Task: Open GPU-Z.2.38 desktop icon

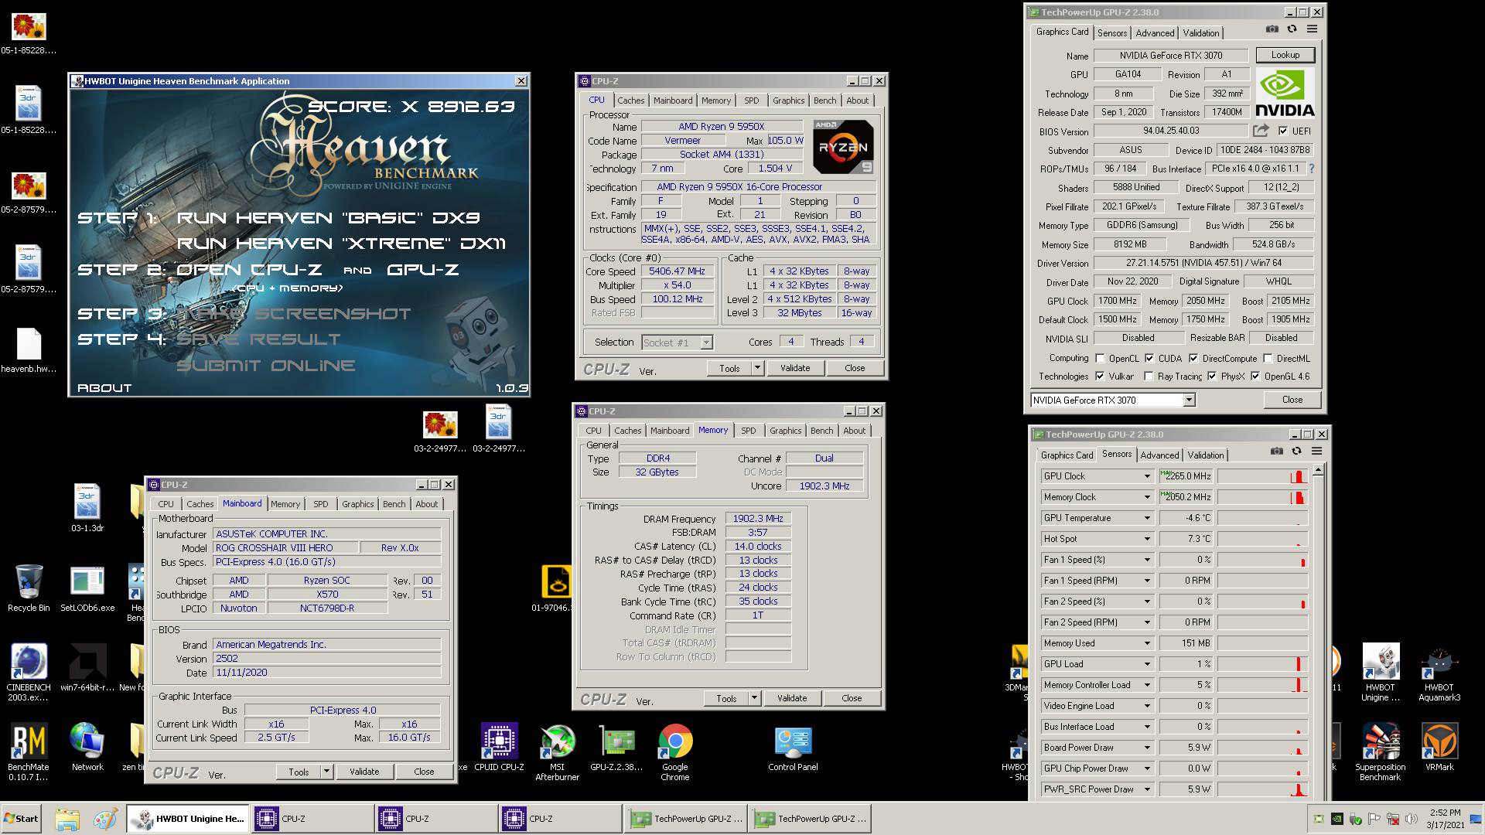Action: click(616, 748)
